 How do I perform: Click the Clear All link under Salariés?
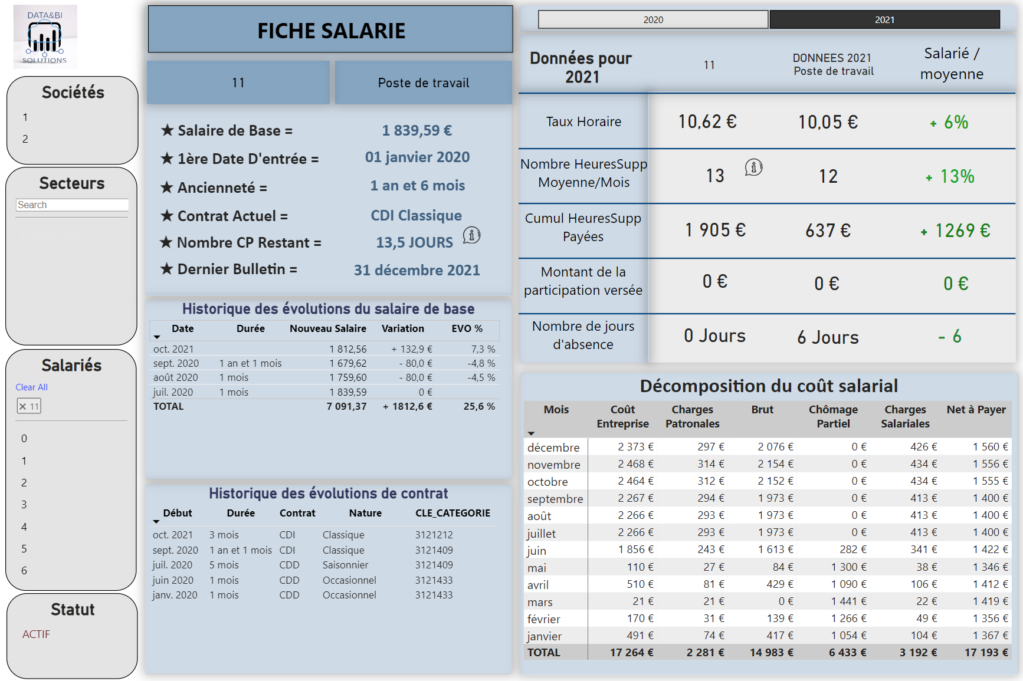31,387
